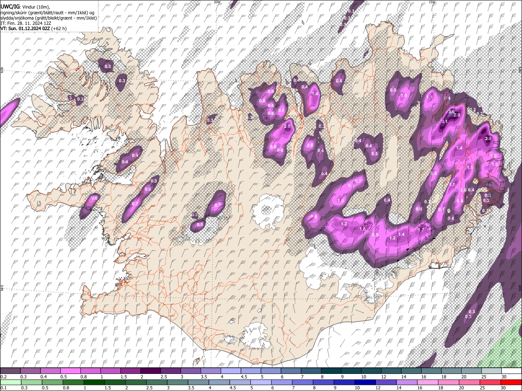
Task: Click the 'VT: Sun. 01.12.2024 02Z (+62 h)' line
Action: (x=33, y=29)
